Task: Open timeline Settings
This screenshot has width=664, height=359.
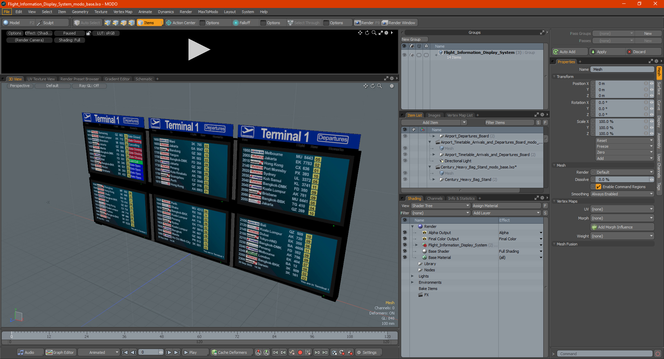Action: click(369, 352)
